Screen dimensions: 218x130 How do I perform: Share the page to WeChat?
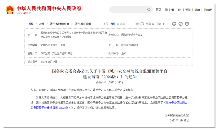coord(181,24)
